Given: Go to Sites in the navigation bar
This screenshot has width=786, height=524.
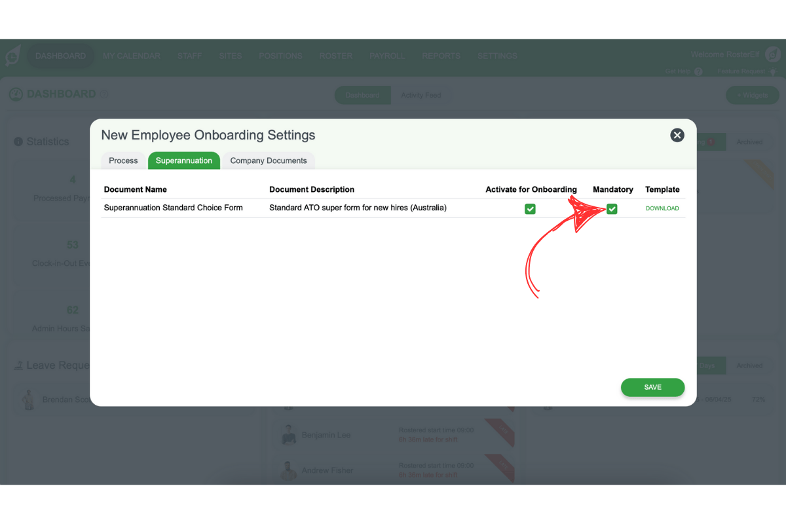Looking at the screenshot, I should [231, 56].
